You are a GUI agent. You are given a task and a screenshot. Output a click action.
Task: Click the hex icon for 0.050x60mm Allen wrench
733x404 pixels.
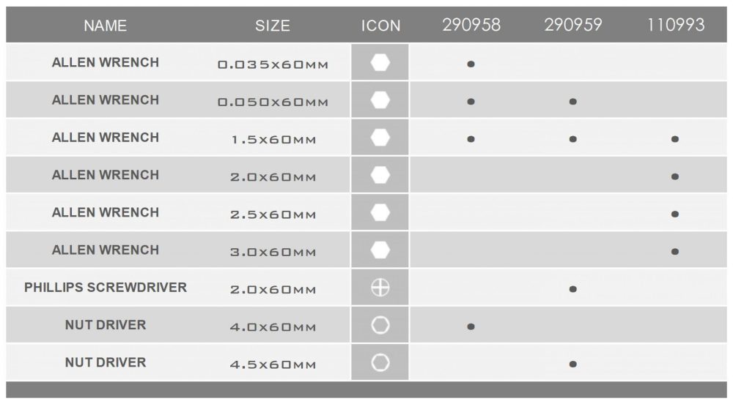coord(380,100)
